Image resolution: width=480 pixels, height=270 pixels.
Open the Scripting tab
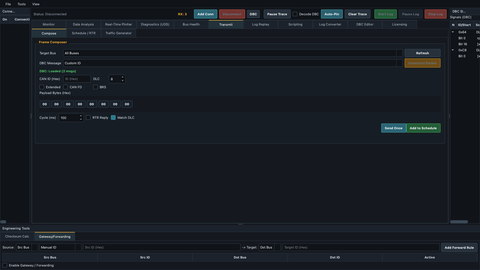(295, 25)
